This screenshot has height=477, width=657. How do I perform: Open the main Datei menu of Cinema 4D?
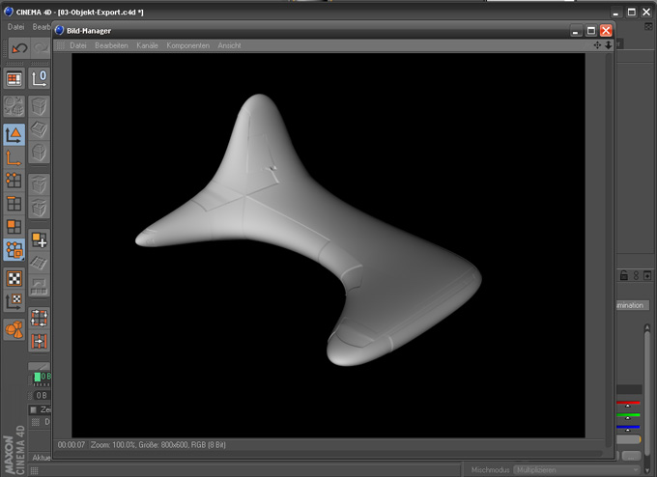coord(16,26)
